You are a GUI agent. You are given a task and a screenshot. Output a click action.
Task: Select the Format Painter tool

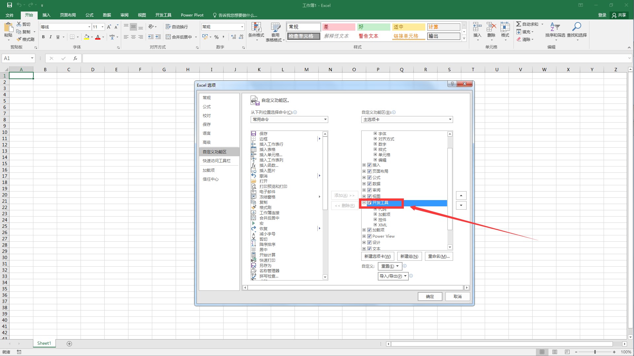(x=26, y=39)
